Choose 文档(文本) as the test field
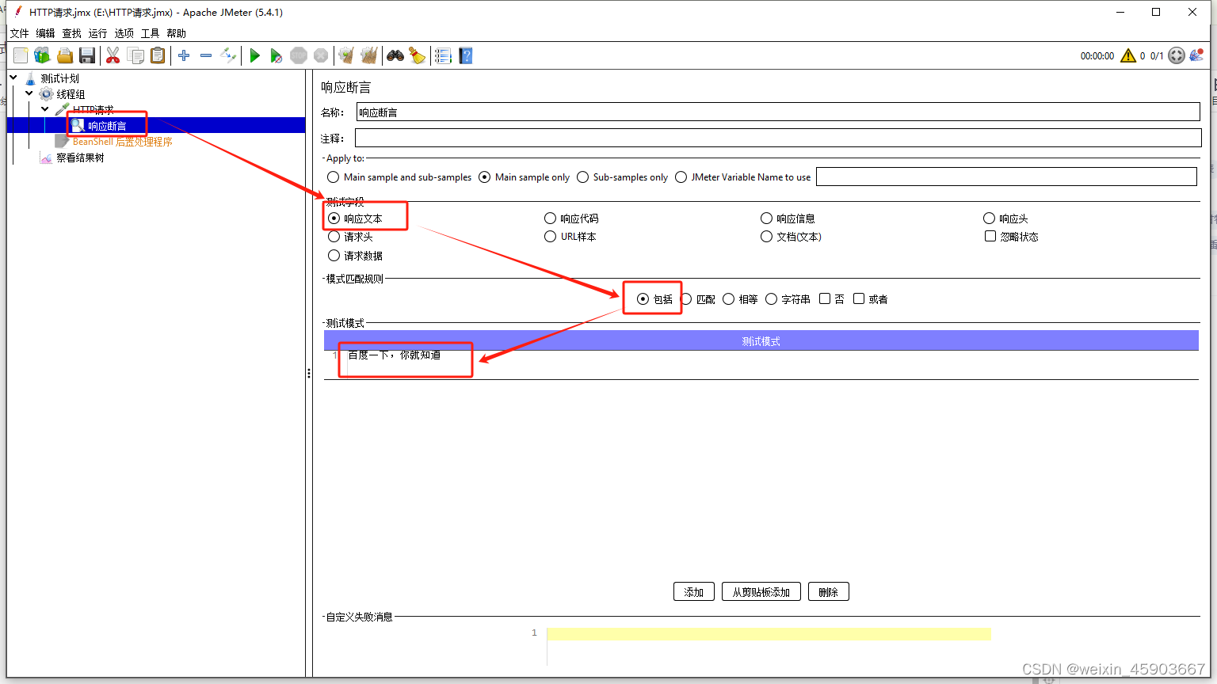Screen dimensions: 1217x684 791,237
